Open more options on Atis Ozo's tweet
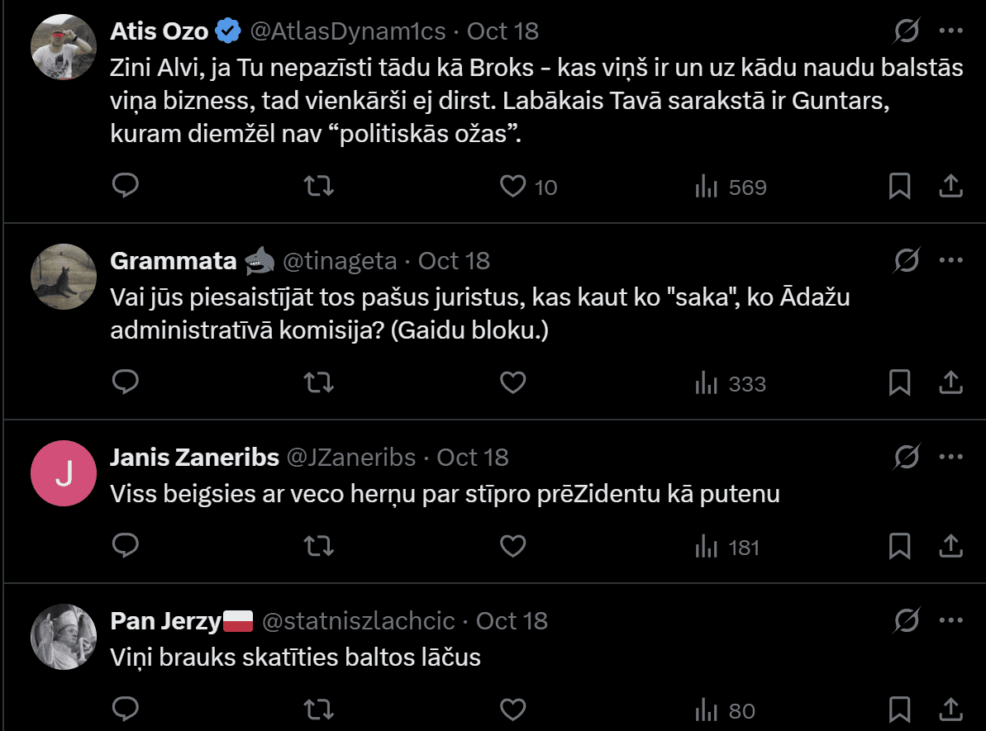Image resolution: width=986 pixels, height=731 pixels. coord(951,31)
